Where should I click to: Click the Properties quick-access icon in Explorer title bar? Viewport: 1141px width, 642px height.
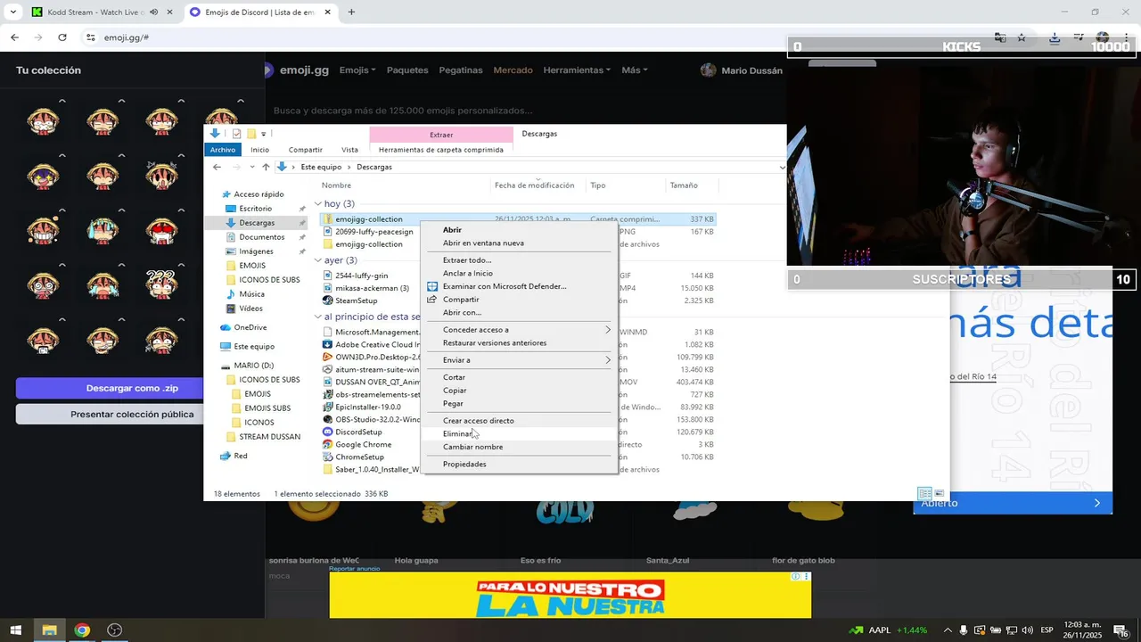click(236, 134)
